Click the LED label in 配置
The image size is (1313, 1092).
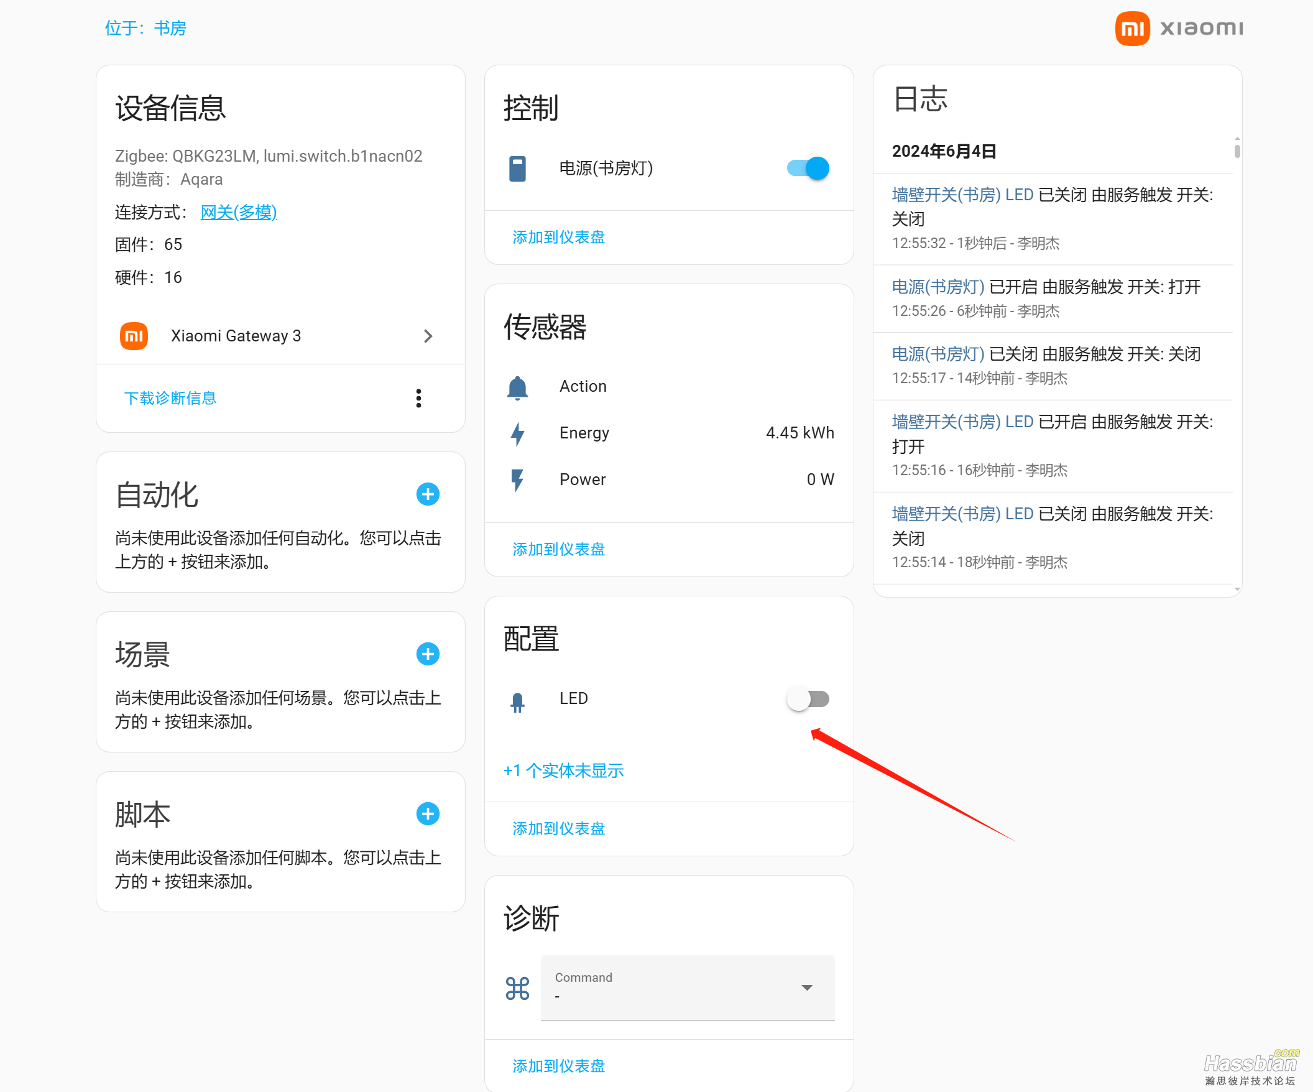tap(574, 698)
